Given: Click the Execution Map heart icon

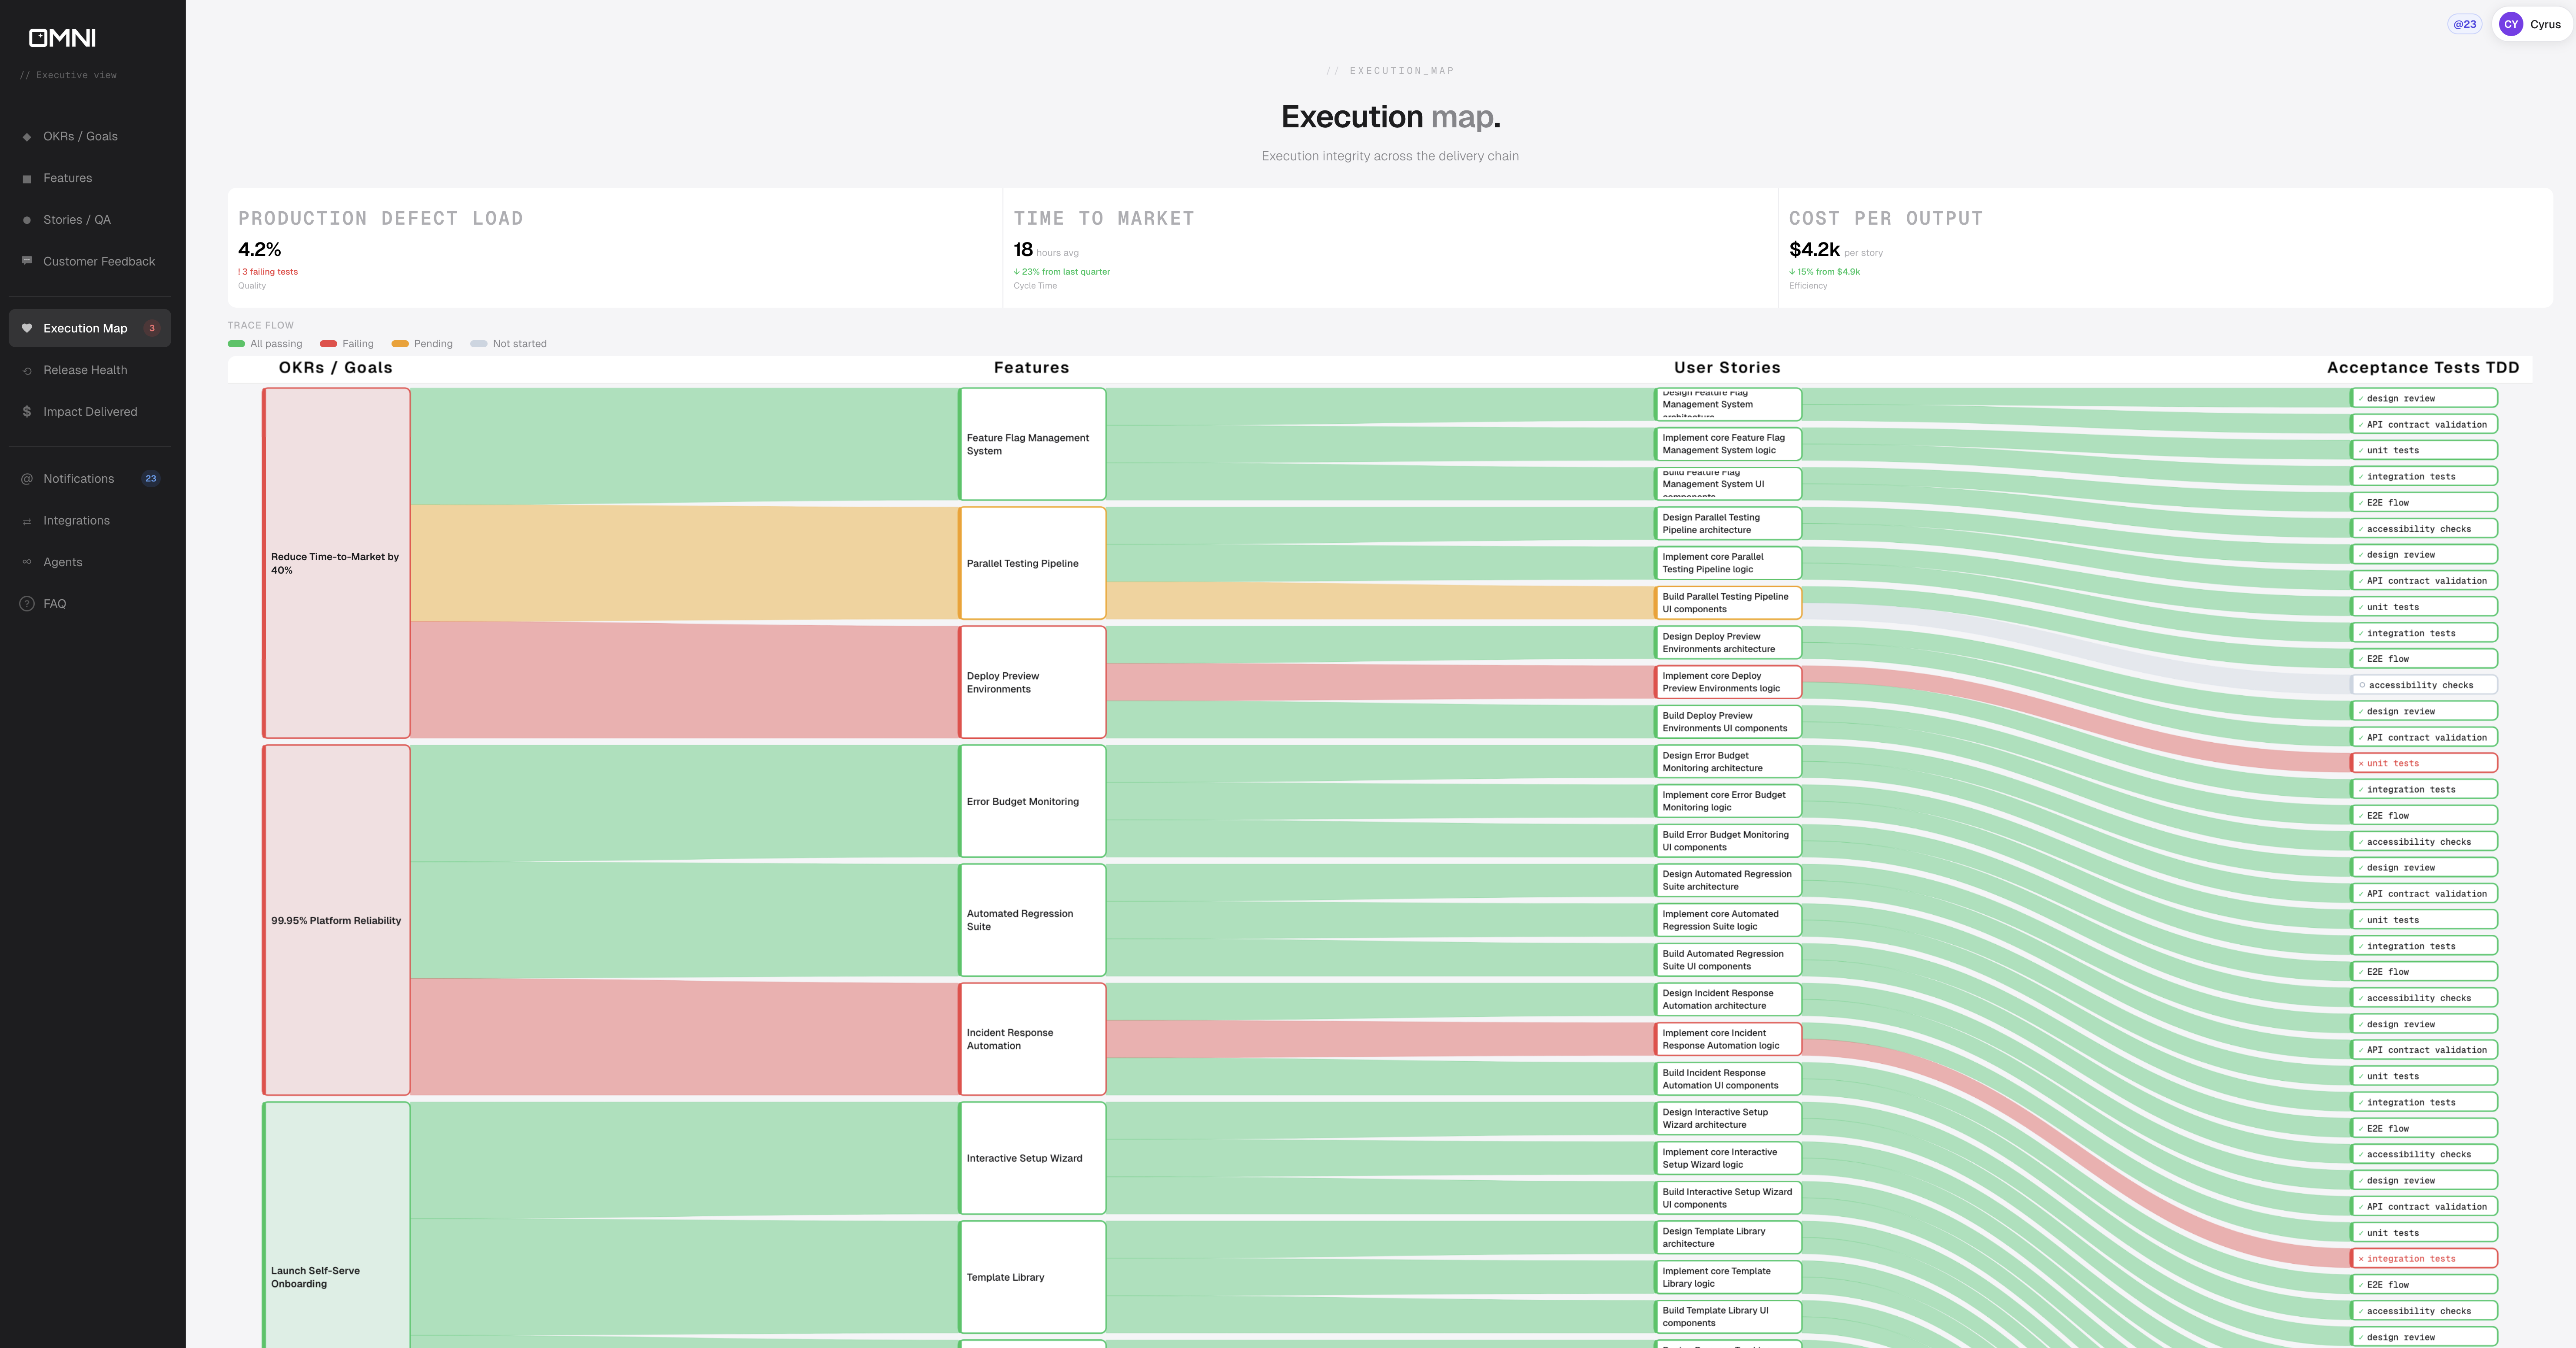Looking at the screenshot, I should (x=27, y=328).
